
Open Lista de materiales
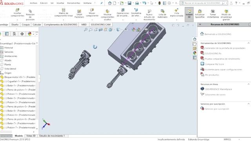click(162, 14)
